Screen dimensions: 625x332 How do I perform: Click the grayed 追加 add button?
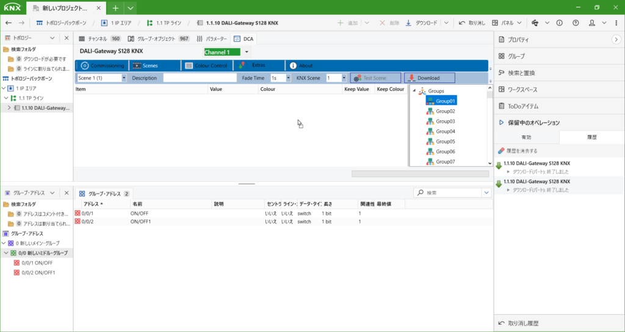(347, 23)
